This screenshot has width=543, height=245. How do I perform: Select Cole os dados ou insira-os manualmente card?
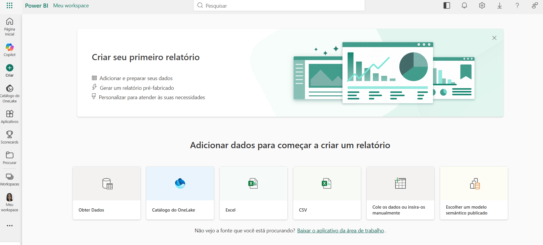pos(400,193)
